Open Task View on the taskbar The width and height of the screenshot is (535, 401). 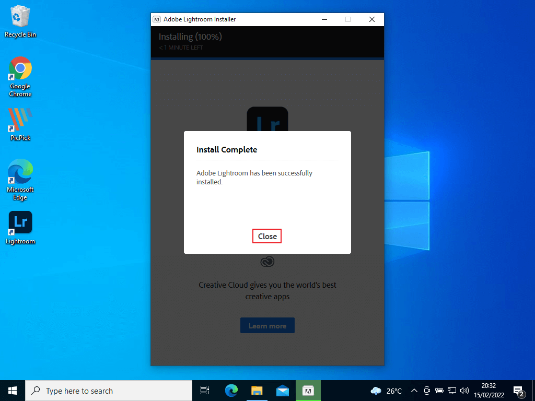[x=205, y=391]
